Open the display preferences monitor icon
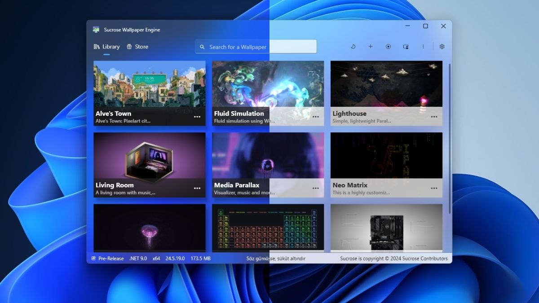 point(406,47)
